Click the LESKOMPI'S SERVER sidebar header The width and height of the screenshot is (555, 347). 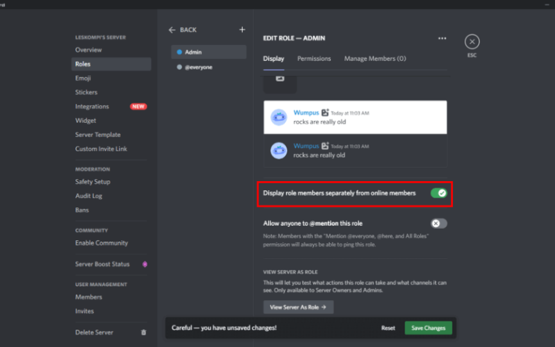pos(101,37)
